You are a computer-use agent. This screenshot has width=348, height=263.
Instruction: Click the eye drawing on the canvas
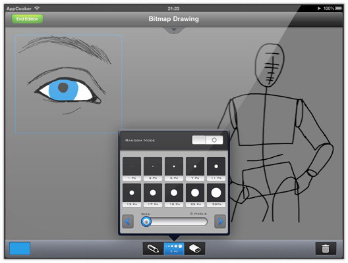coord(68,89)
